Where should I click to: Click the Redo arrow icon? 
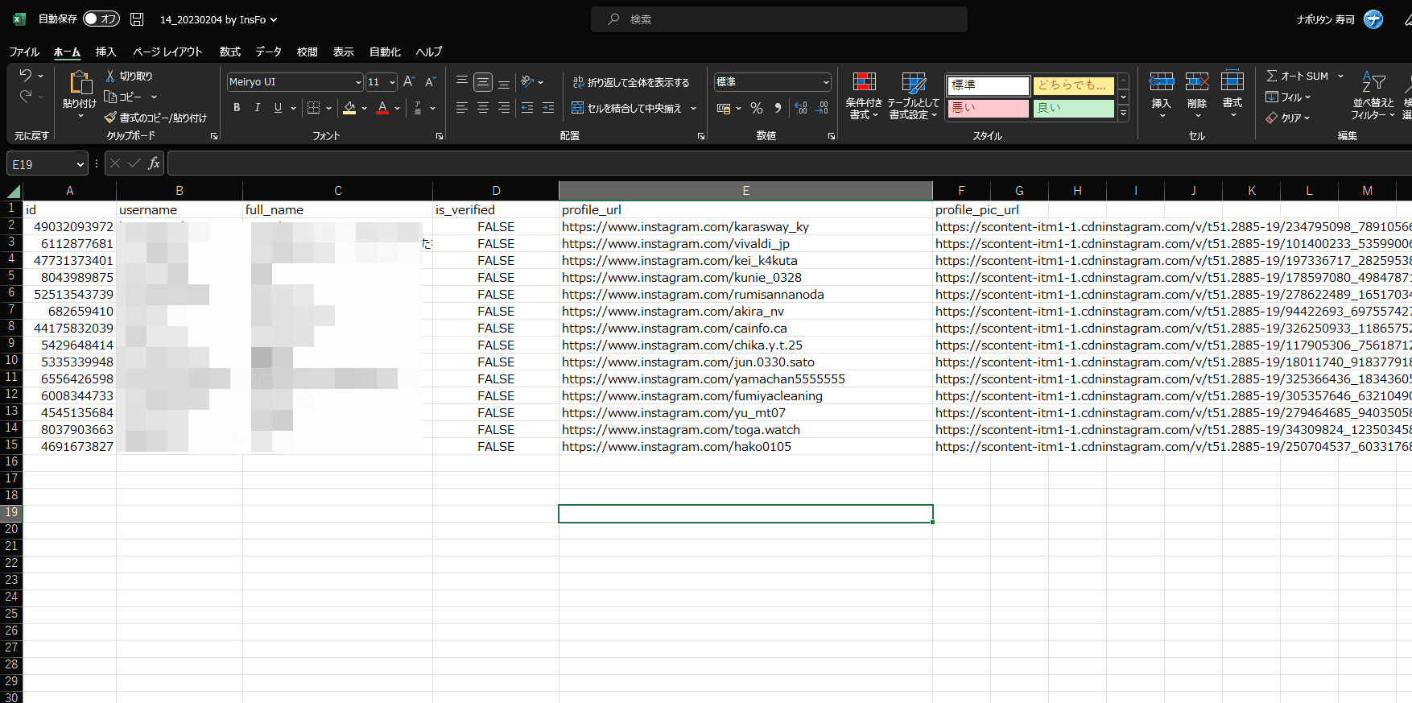pos(26,97)
